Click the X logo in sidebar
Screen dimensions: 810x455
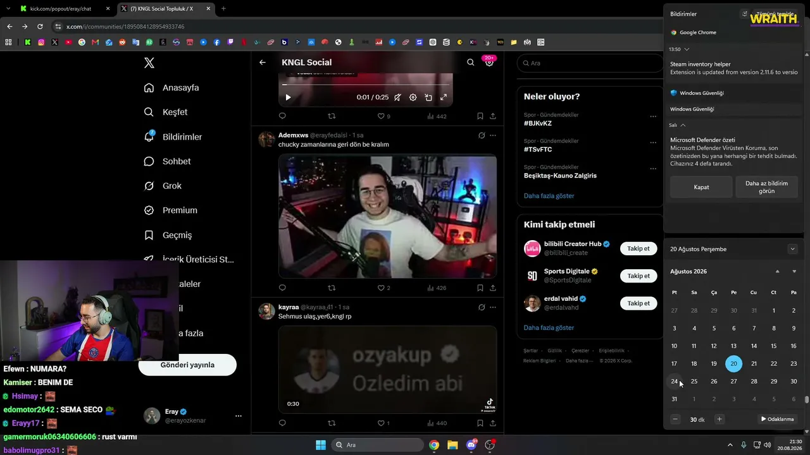149,63
